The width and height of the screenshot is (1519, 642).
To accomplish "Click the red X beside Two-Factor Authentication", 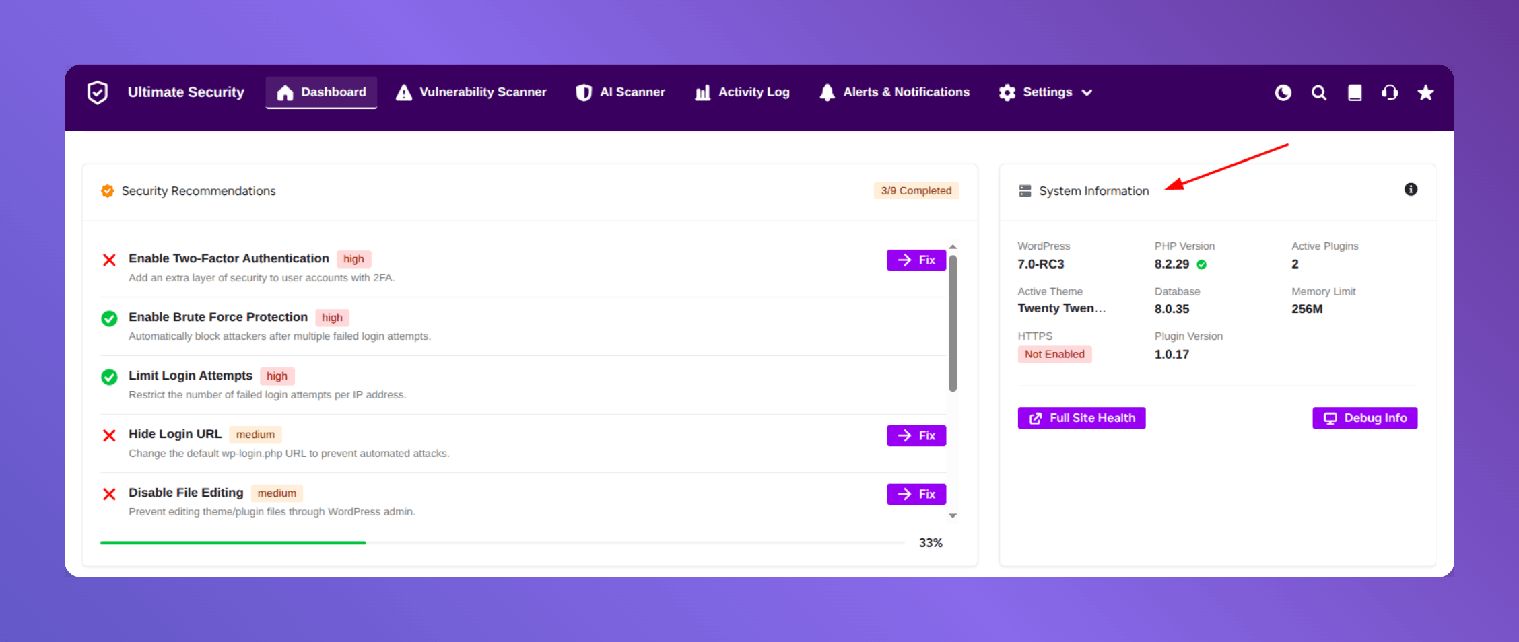I will pyautogui.click(x=109, y=260).
